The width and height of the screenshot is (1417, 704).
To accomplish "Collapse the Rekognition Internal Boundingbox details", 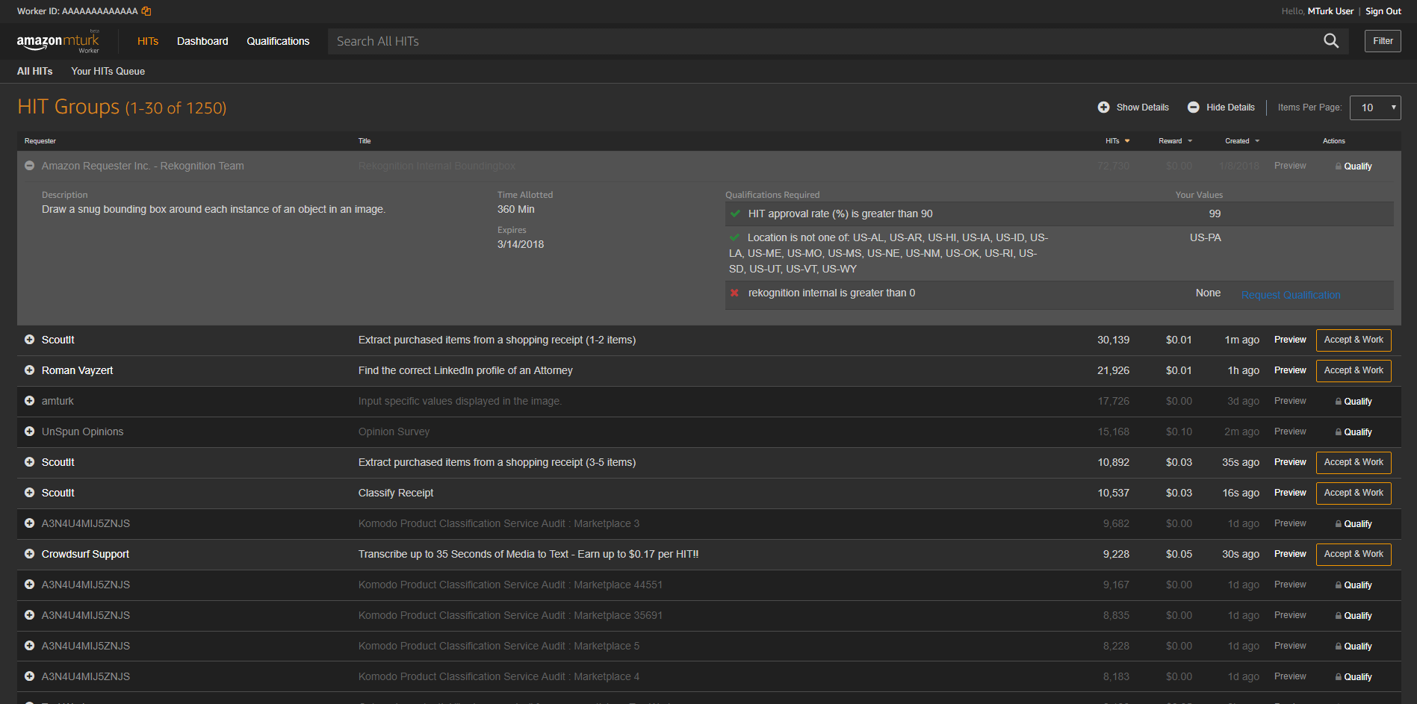I will 29,166.
